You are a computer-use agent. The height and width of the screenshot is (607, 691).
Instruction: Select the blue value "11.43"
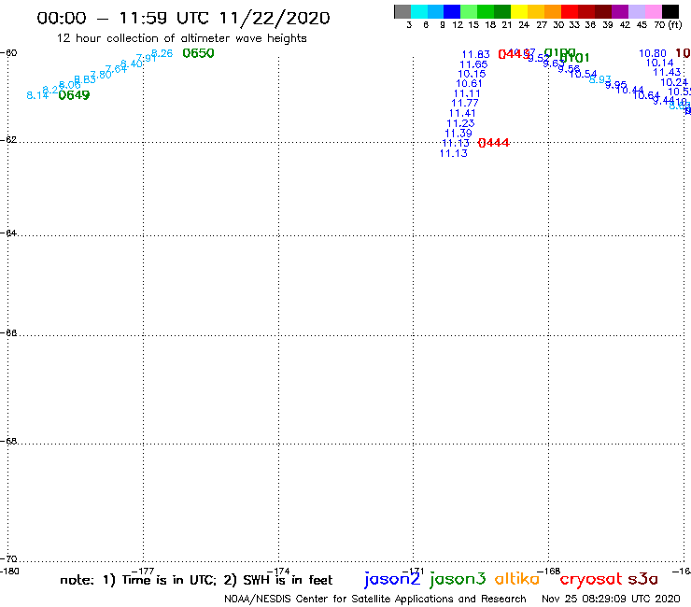(667, 72)
